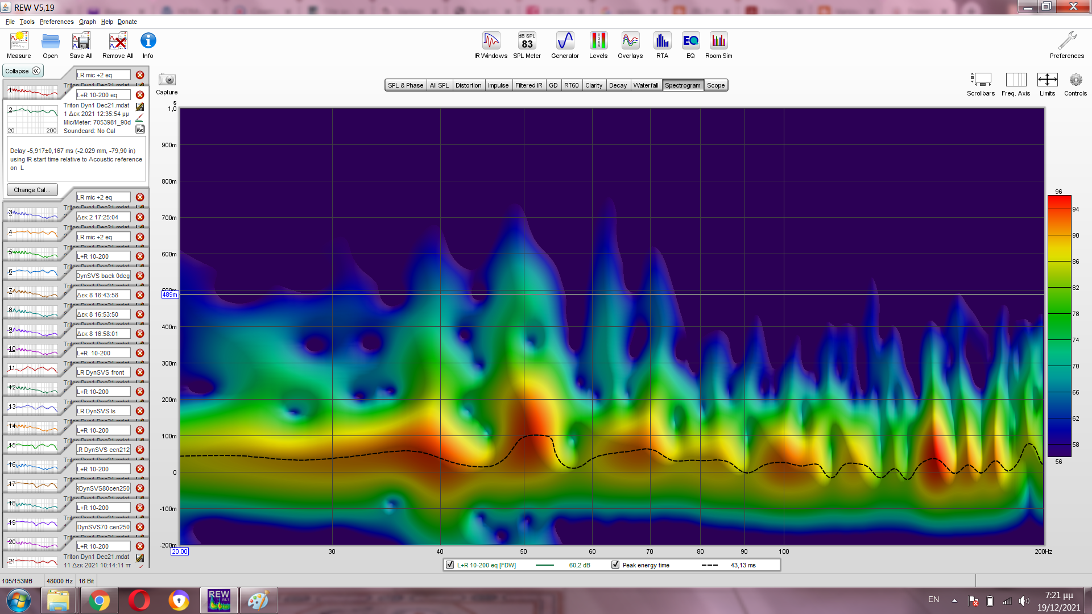Open Preferences wrench icon
The height and width of the screenshot is (614, 1092).
(x=1067, y=45)
